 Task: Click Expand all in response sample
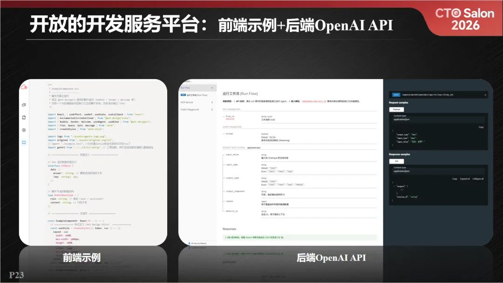point(465,179)
